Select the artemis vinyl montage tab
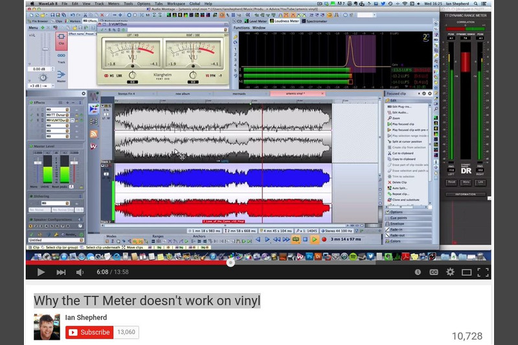518x345 pixels. click(x=297, y=93)
